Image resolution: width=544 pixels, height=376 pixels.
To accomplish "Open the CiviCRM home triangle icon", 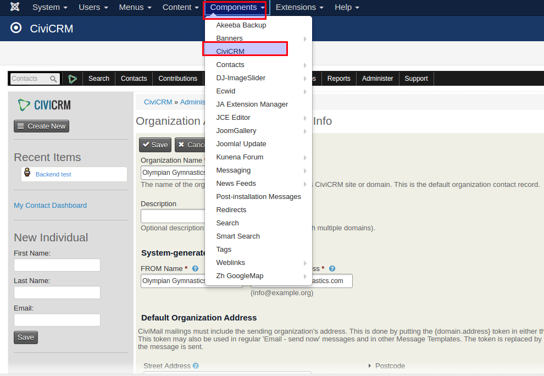I will (73, 79).
